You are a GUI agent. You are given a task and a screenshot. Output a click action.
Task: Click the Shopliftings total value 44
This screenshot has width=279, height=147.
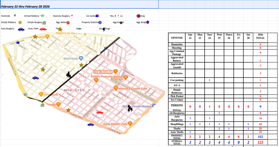260,124
